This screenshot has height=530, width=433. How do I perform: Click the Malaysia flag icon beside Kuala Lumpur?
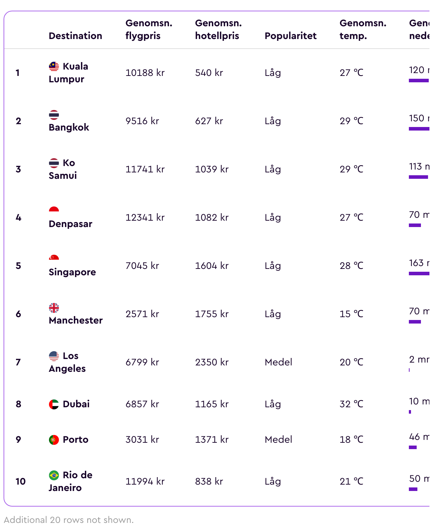point(54,66)
